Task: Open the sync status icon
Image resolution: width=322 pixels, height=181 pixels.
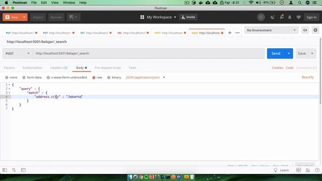Action: pos(261,17)
